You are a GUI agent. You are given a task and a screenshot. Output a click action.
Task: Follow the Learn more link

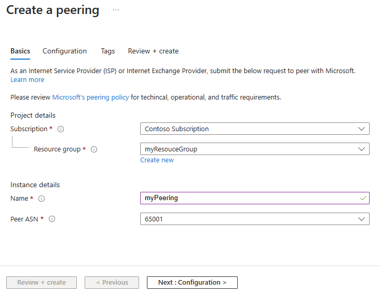point(28,80)
